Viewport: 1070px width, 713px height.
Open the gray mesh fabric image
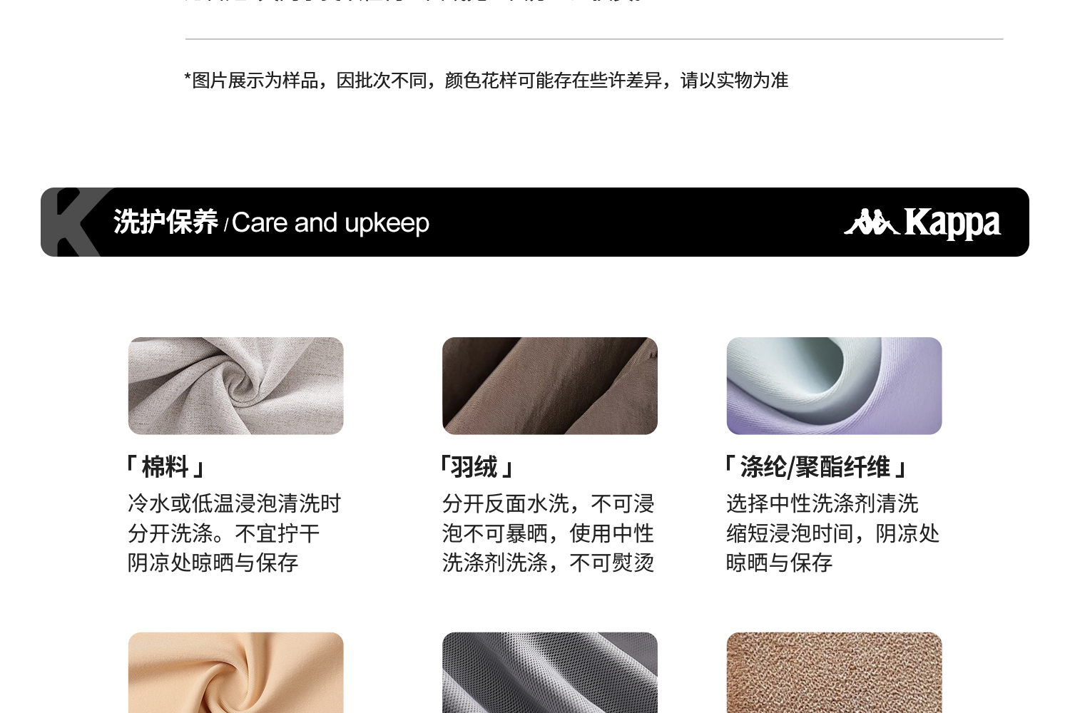[x=549, y=672]
